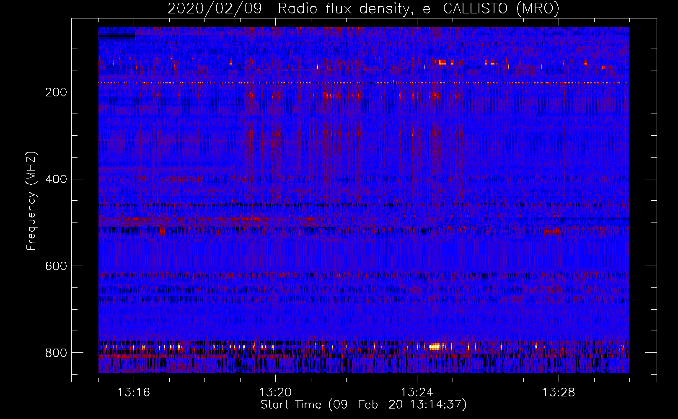Click the bright yellow burst near 800 MHz

[437, 347]
